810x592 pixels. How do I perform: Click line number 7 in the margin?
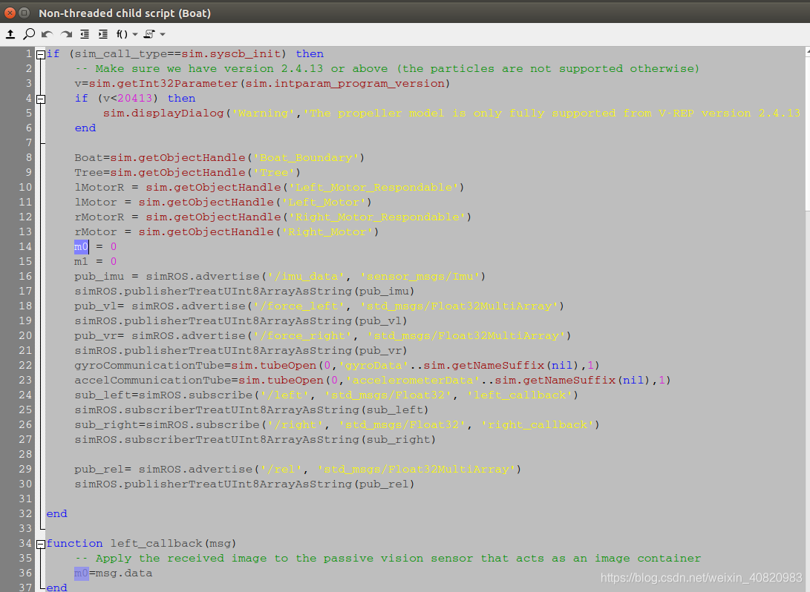[28, 142]
